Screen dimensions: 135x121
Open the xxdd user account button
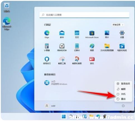coord(50,106)
